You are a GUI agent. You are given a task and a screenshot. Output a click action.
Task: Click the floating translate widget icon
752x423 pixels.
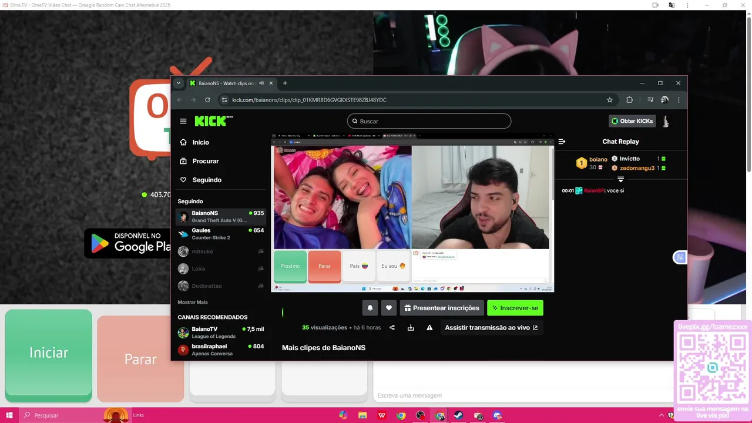(680, 257)
